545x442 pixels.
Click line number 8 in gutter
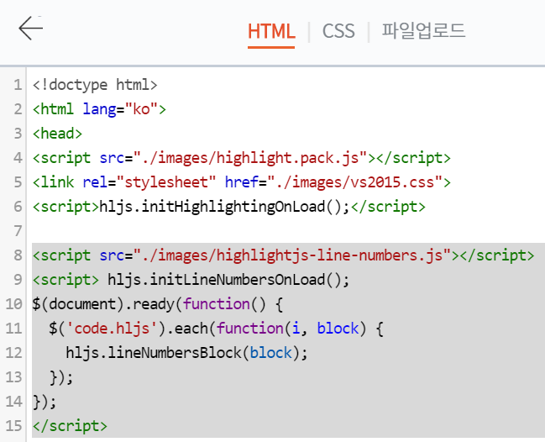coord(18,255)
